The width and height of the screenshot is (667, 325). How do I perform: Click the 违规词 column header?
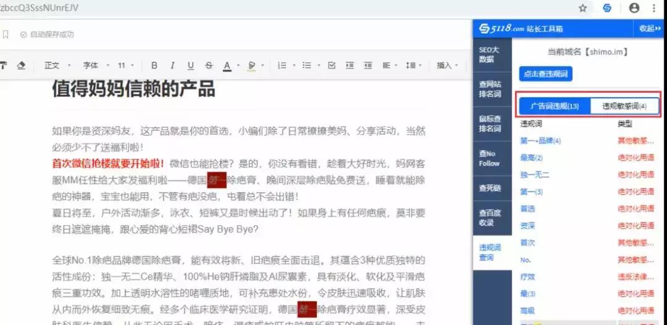(531, 124)
